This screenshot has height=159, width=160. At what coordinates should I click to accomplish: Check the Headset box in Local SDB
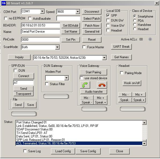pos(108,30)
